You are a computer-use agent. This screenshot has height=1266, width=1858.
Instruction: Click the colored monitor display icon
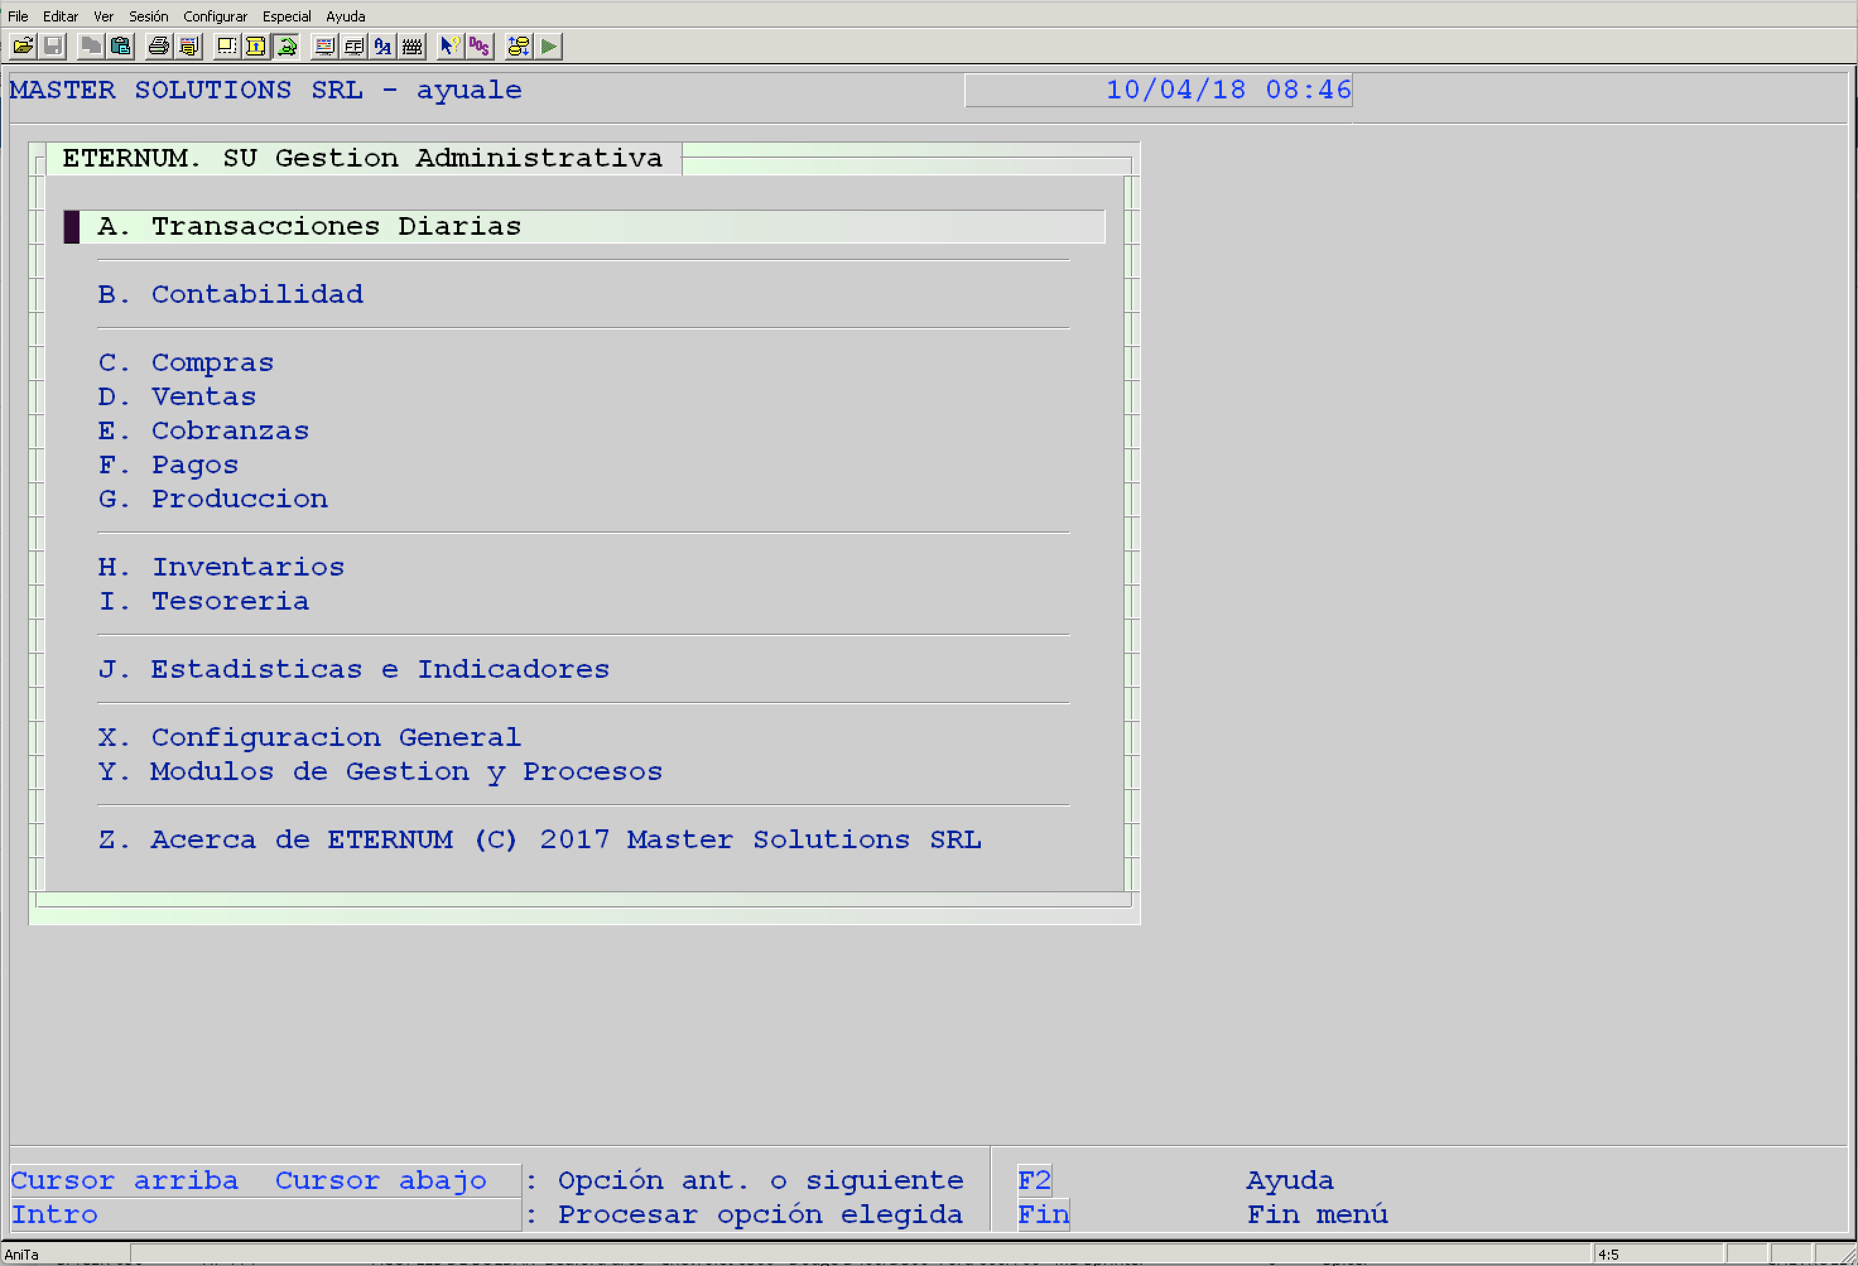tap(324, 46)
